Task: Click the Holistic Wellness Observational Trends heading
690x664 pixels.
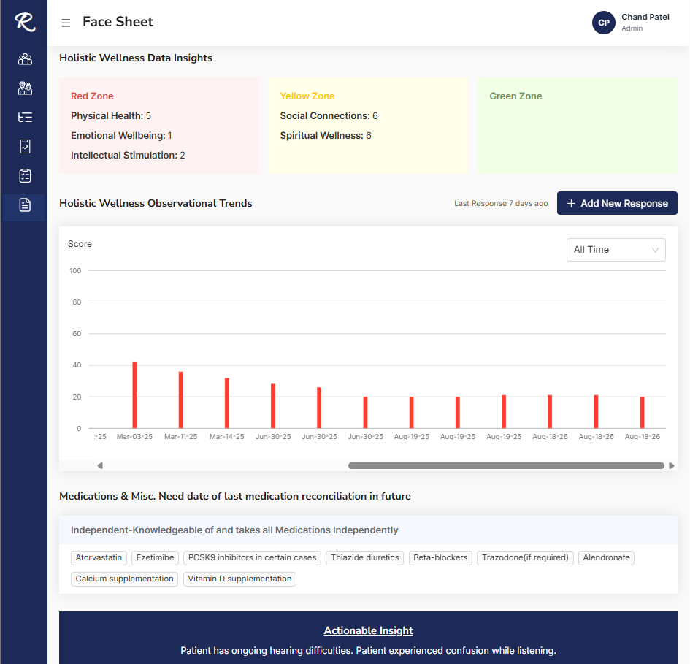Action: [x=156, y=203]
